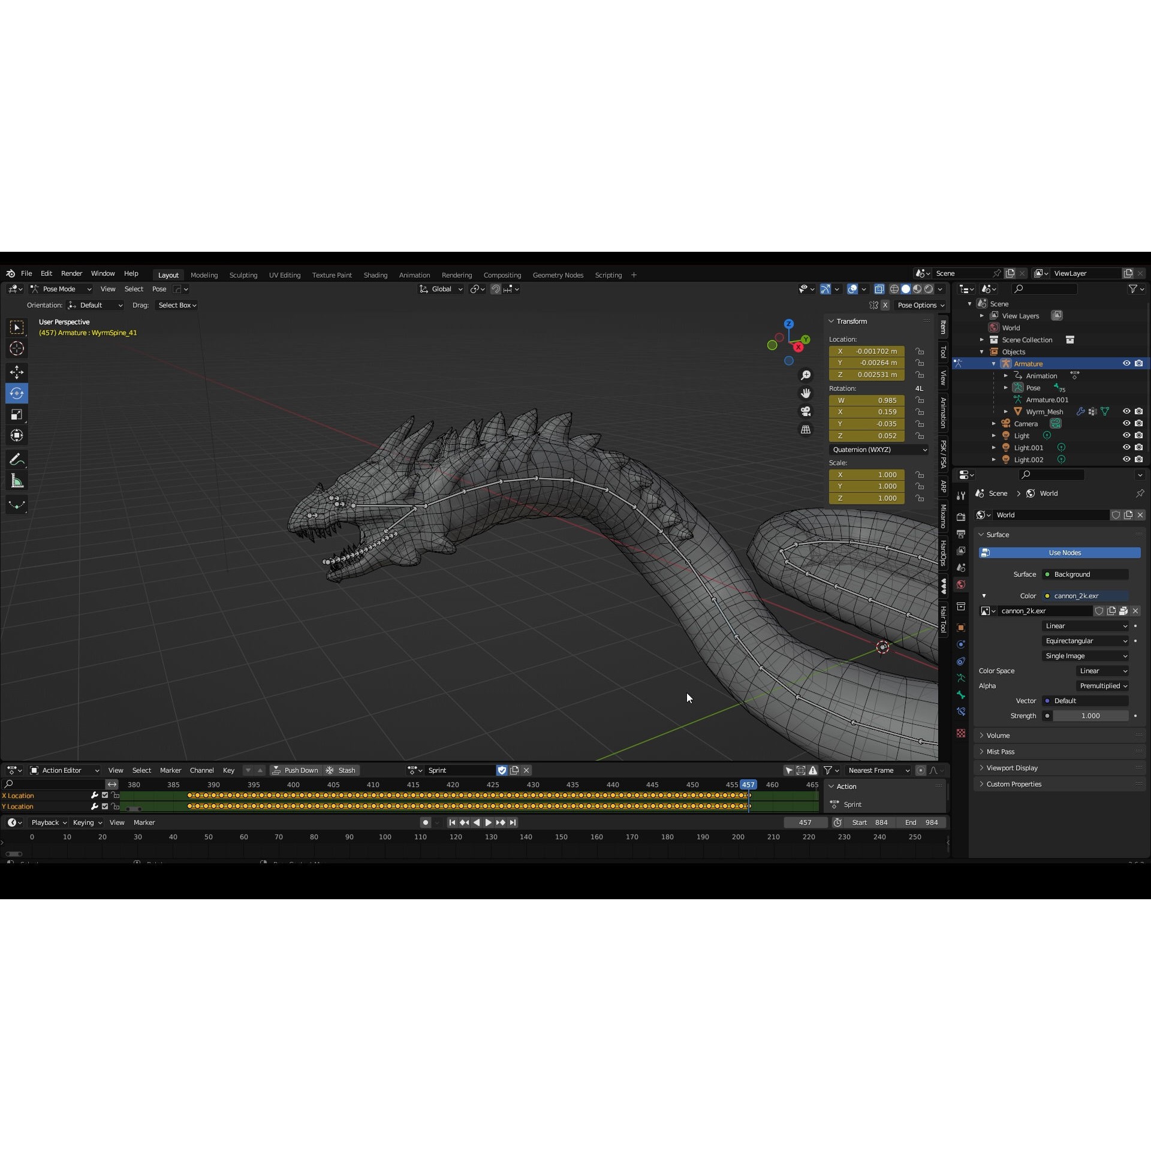Select the Measure tool
The image size is (1151, 1151).
pos(16,480)
